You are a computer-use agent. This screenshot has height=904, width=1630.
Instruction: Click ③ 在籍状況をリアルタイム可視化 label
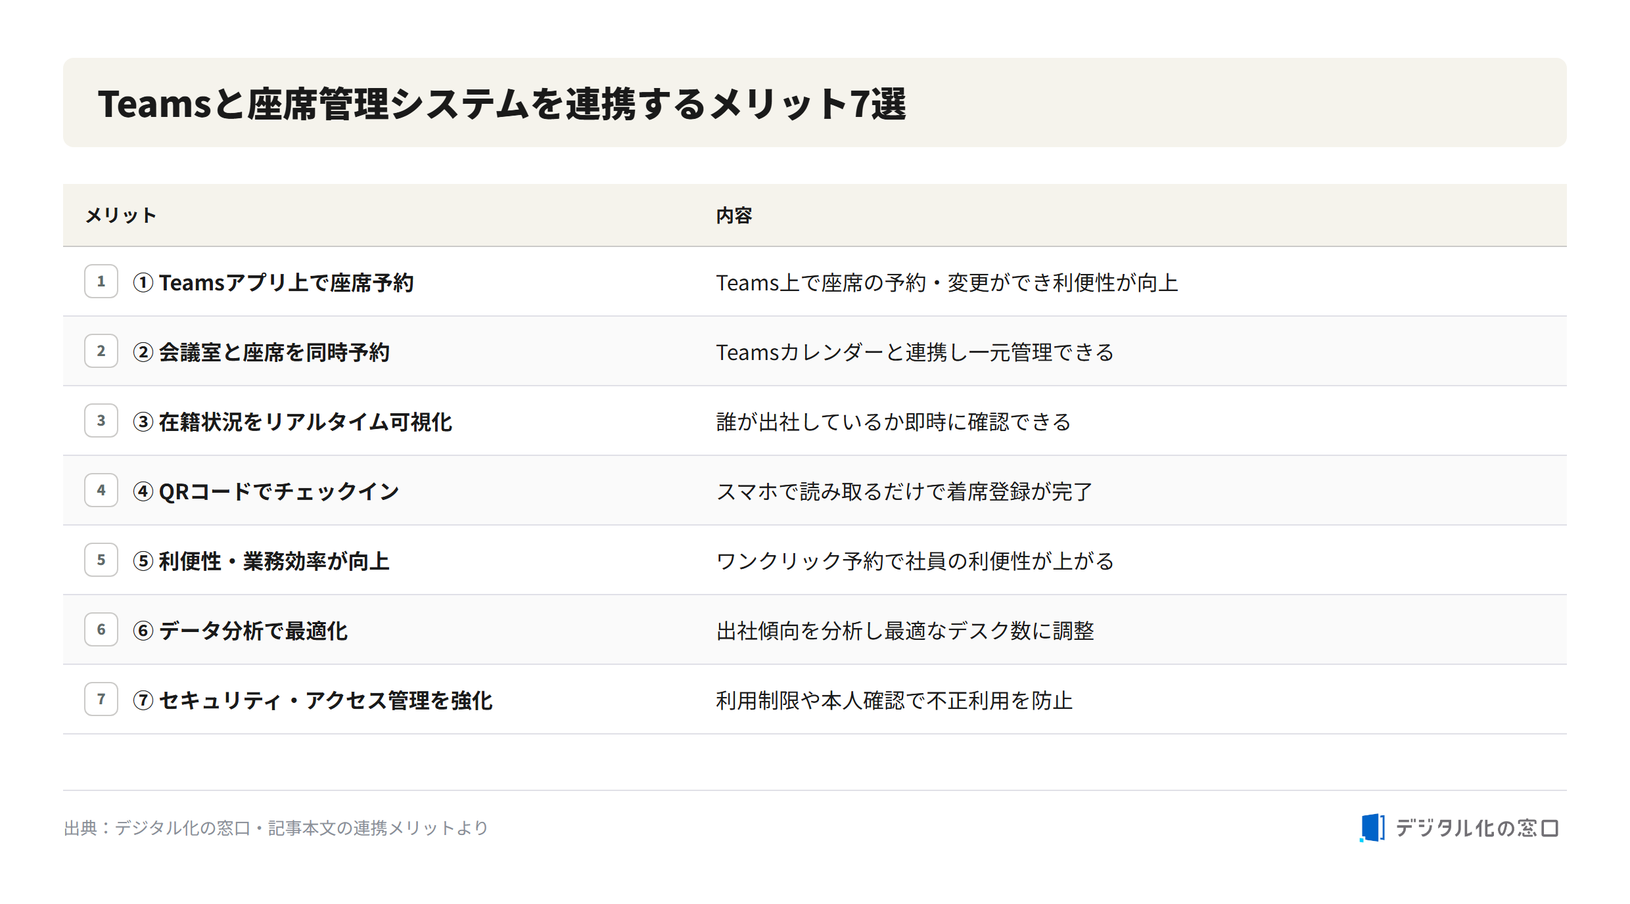click(x=292, y=422)
